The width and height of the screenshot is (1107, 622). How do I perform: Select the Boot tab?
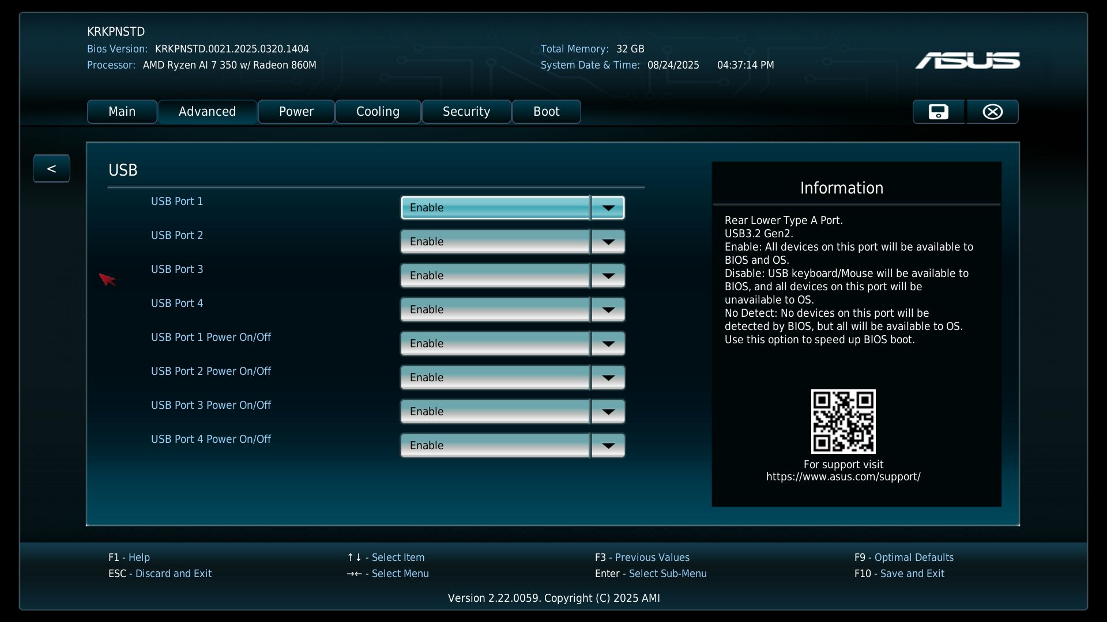(546, 112)
